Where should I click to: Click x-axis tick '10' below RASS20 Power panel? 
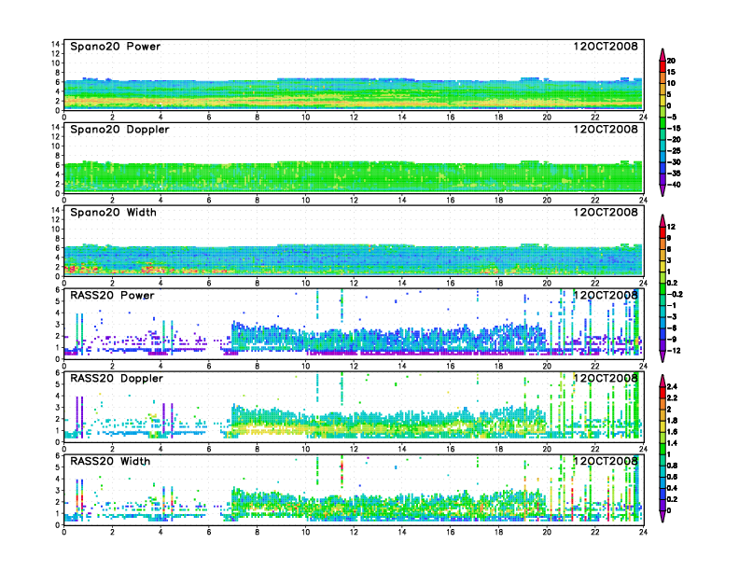pos(305,366)
